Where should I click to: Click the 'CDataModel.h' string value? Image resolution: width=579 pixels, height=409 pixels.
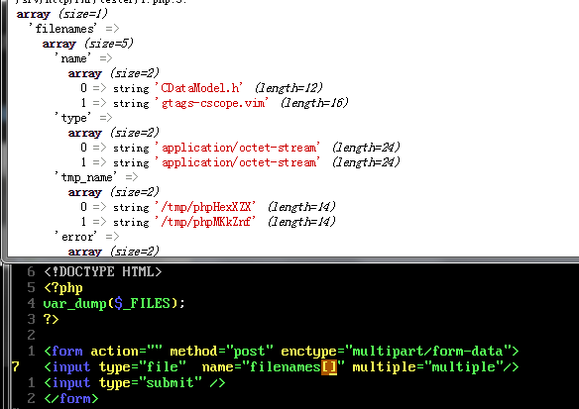(199, 88)
